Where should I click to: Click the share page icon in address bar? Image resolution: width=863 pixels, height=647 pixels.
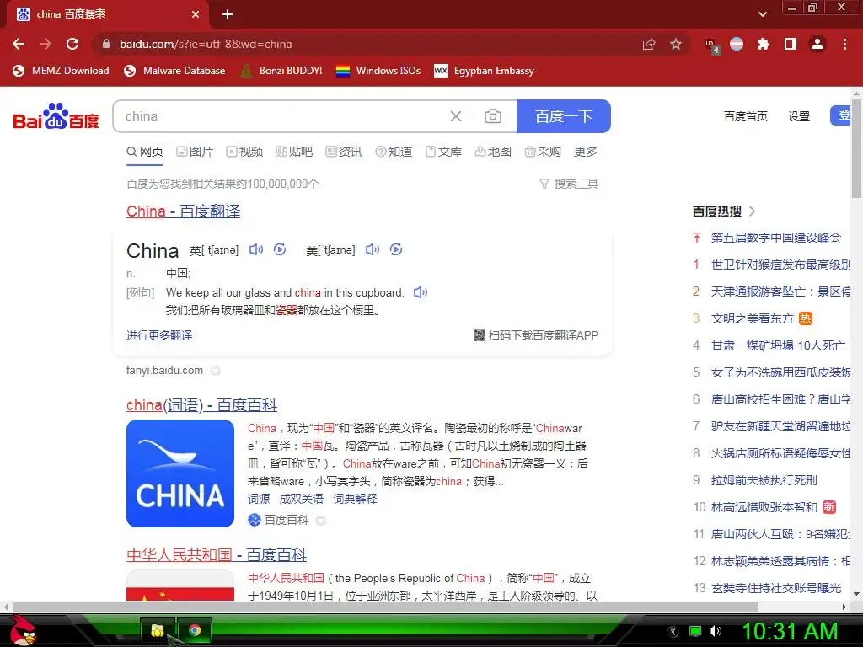pos(649,44)
